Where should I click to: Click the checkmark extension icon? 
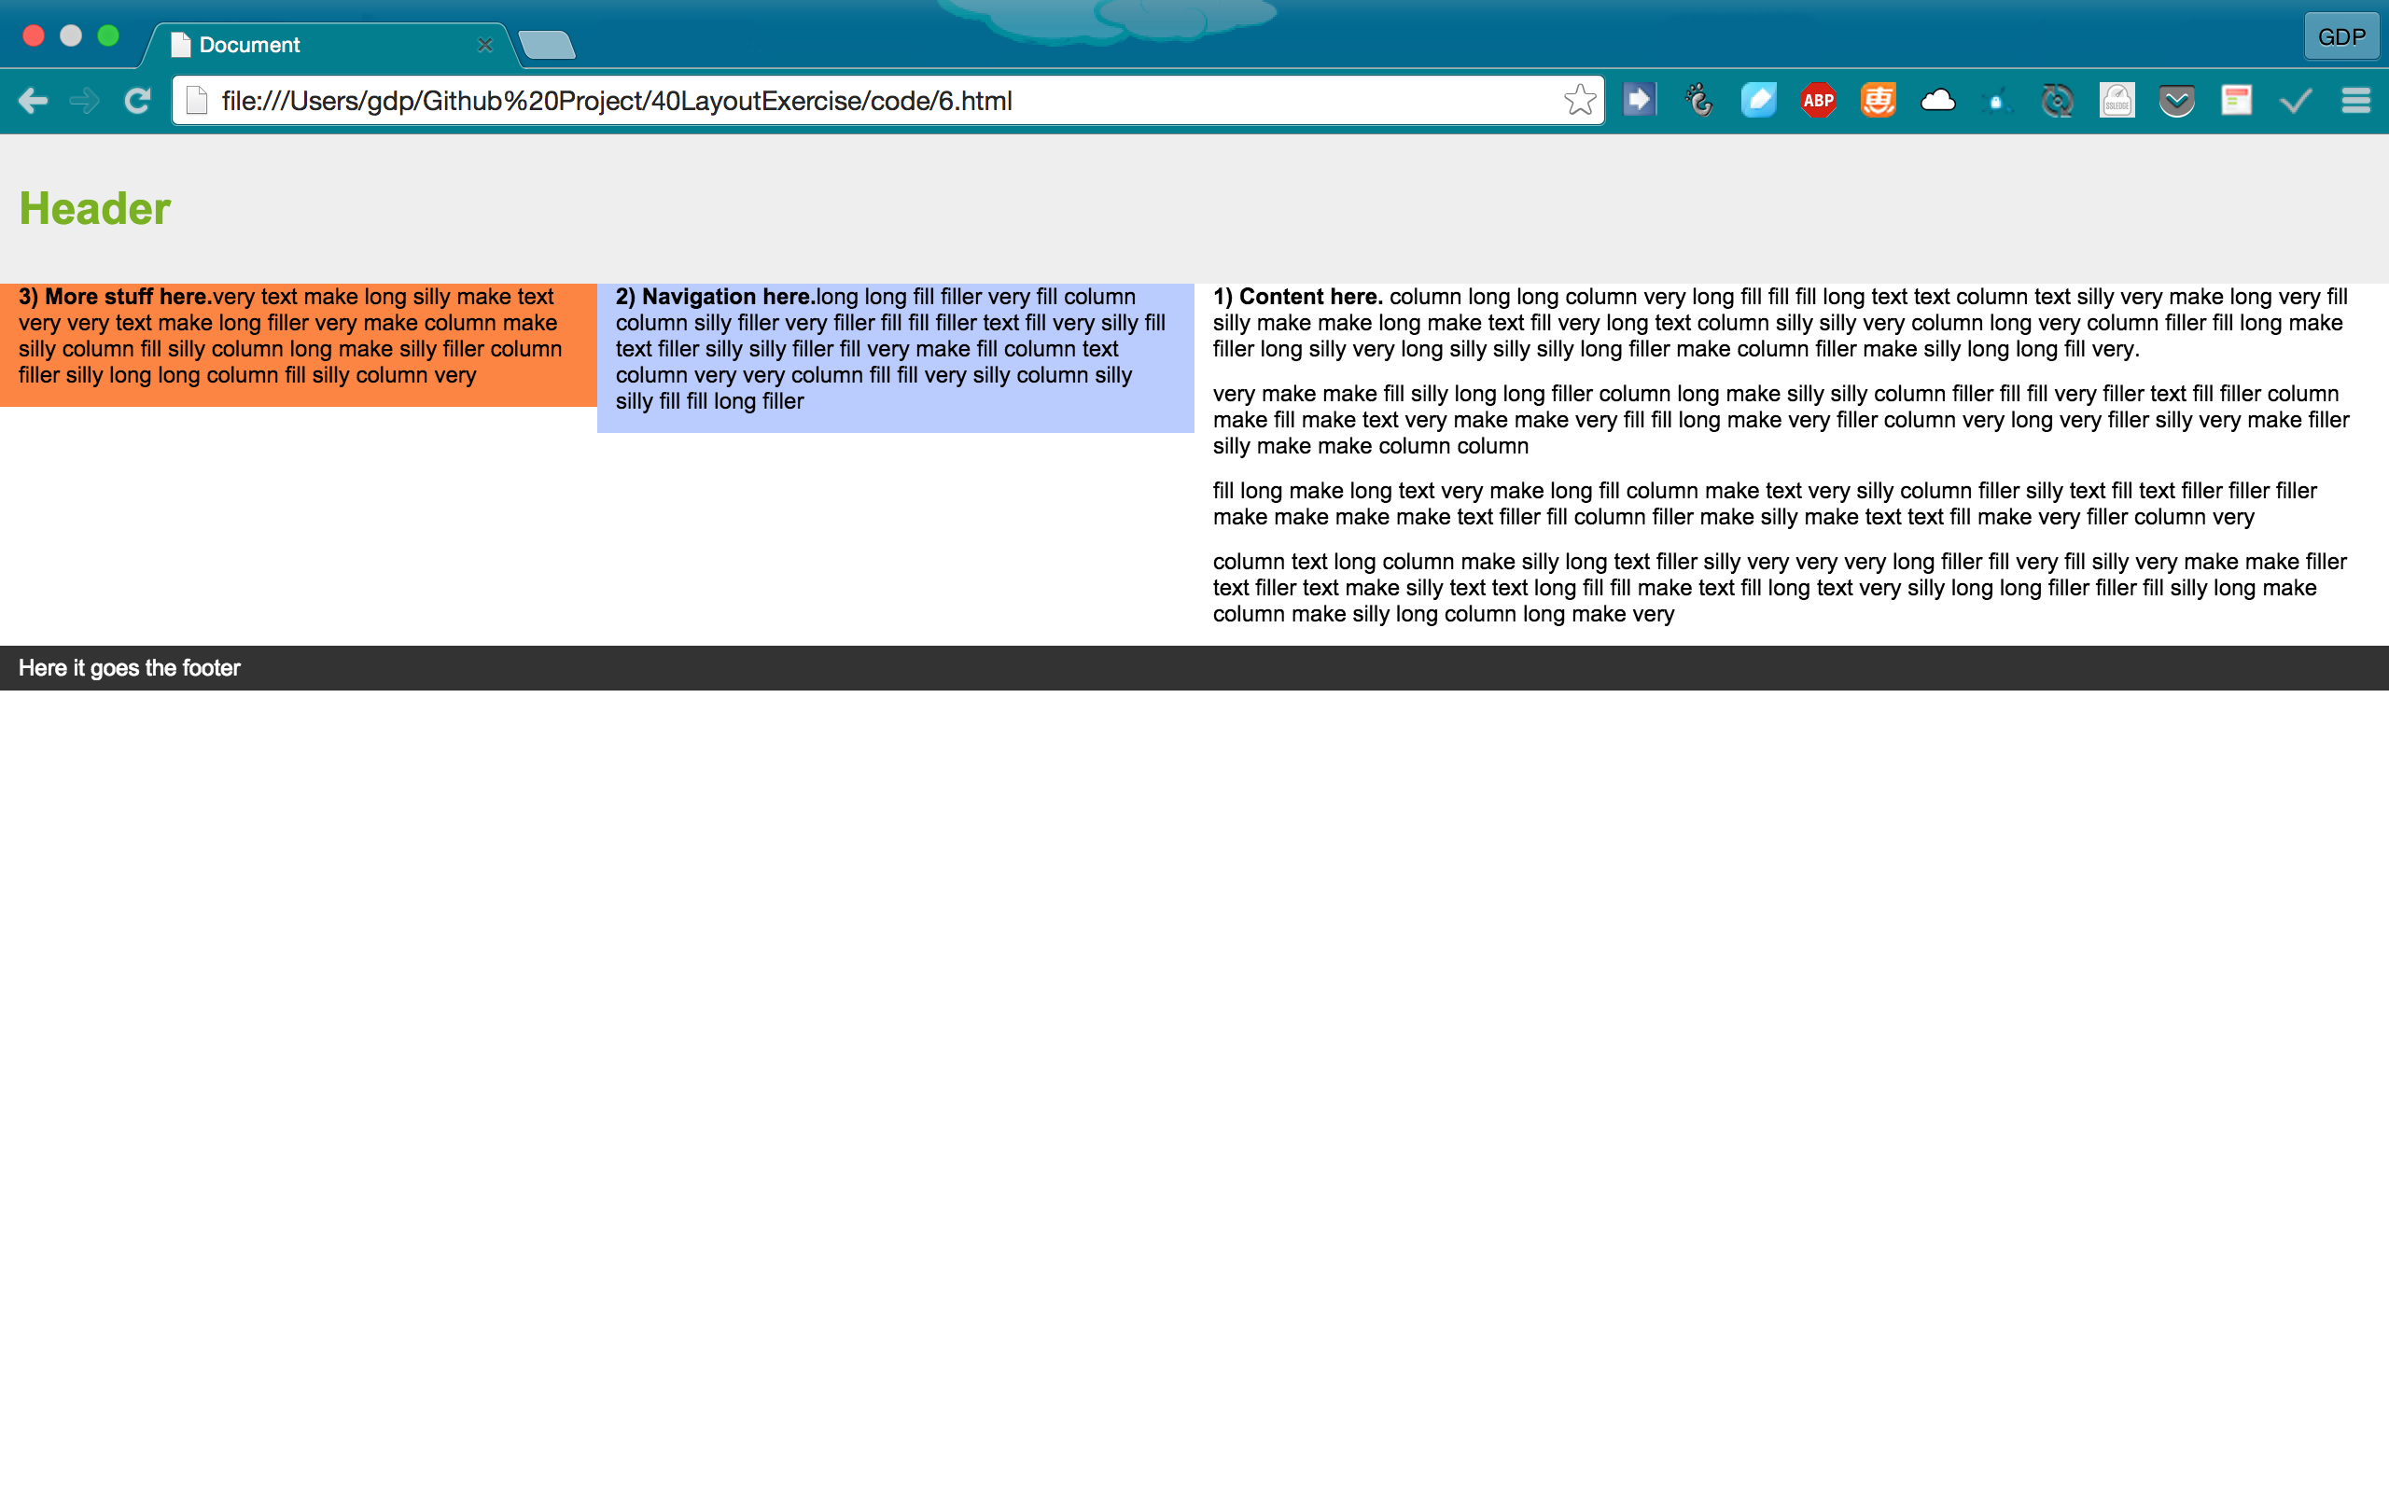(2296, 101)
